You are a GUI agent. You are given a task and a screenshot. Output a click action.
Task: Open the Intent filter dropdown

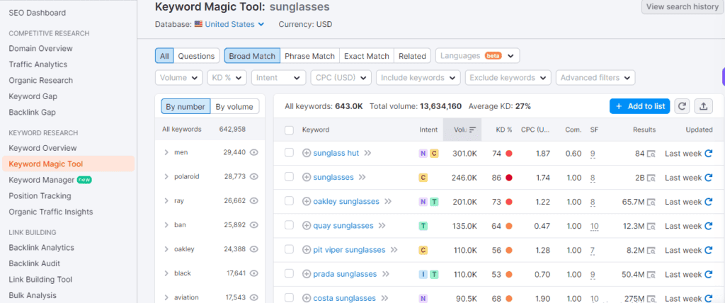pyautogui.click(x=278, y=78)
